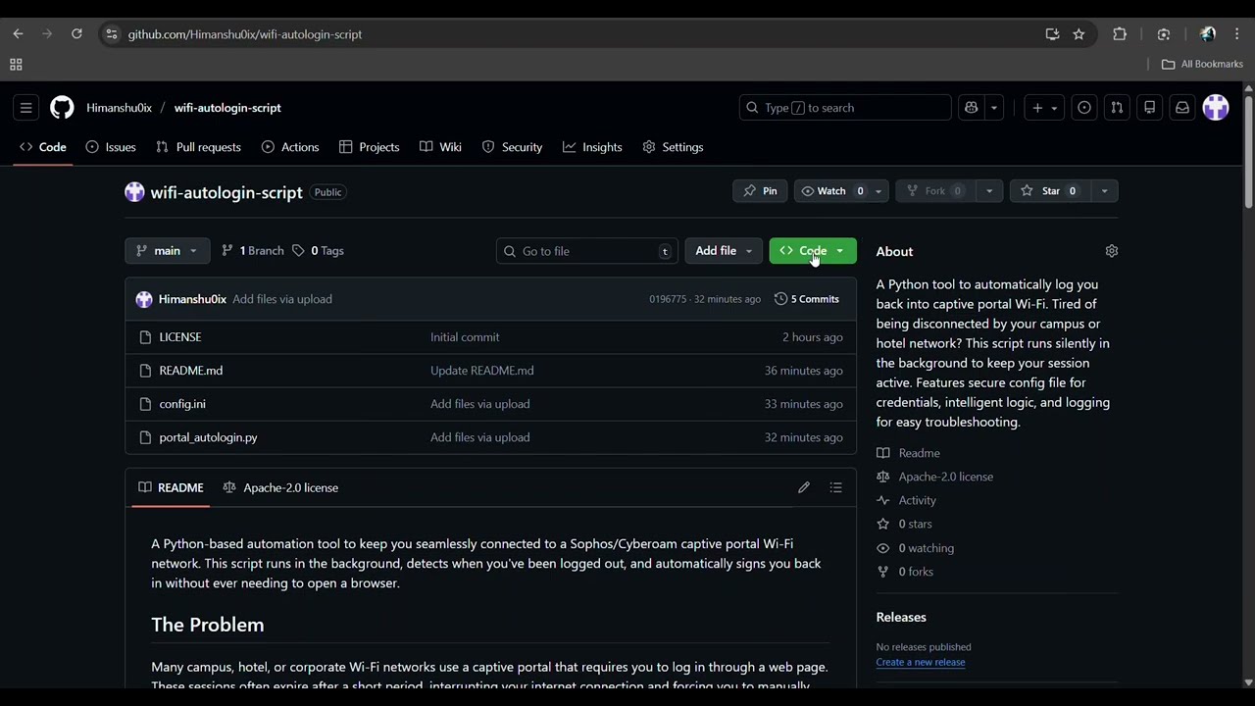1255x706 pixels.
Task: View the 5 Commits history
Action: coord(807,299)
